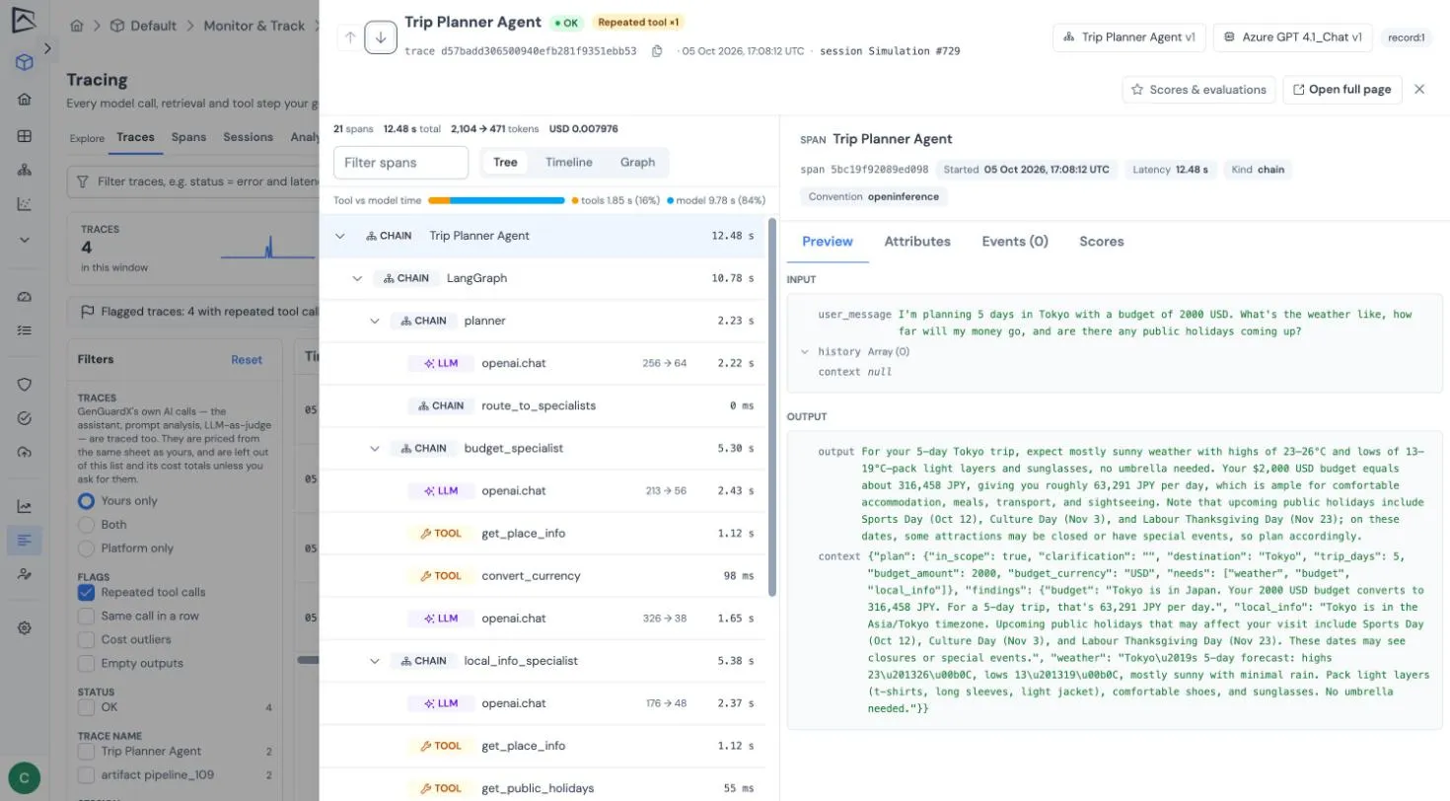The height and width of the screenshot is (801, 1450).
Task: Click the Filter spans search field
Action: 400,163
